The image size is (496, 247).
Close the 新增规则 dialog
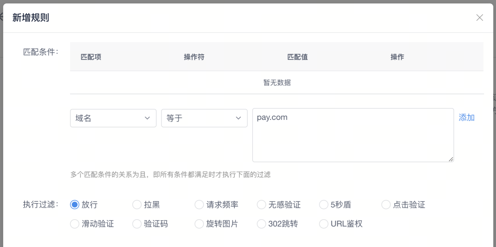coord(480,18)
